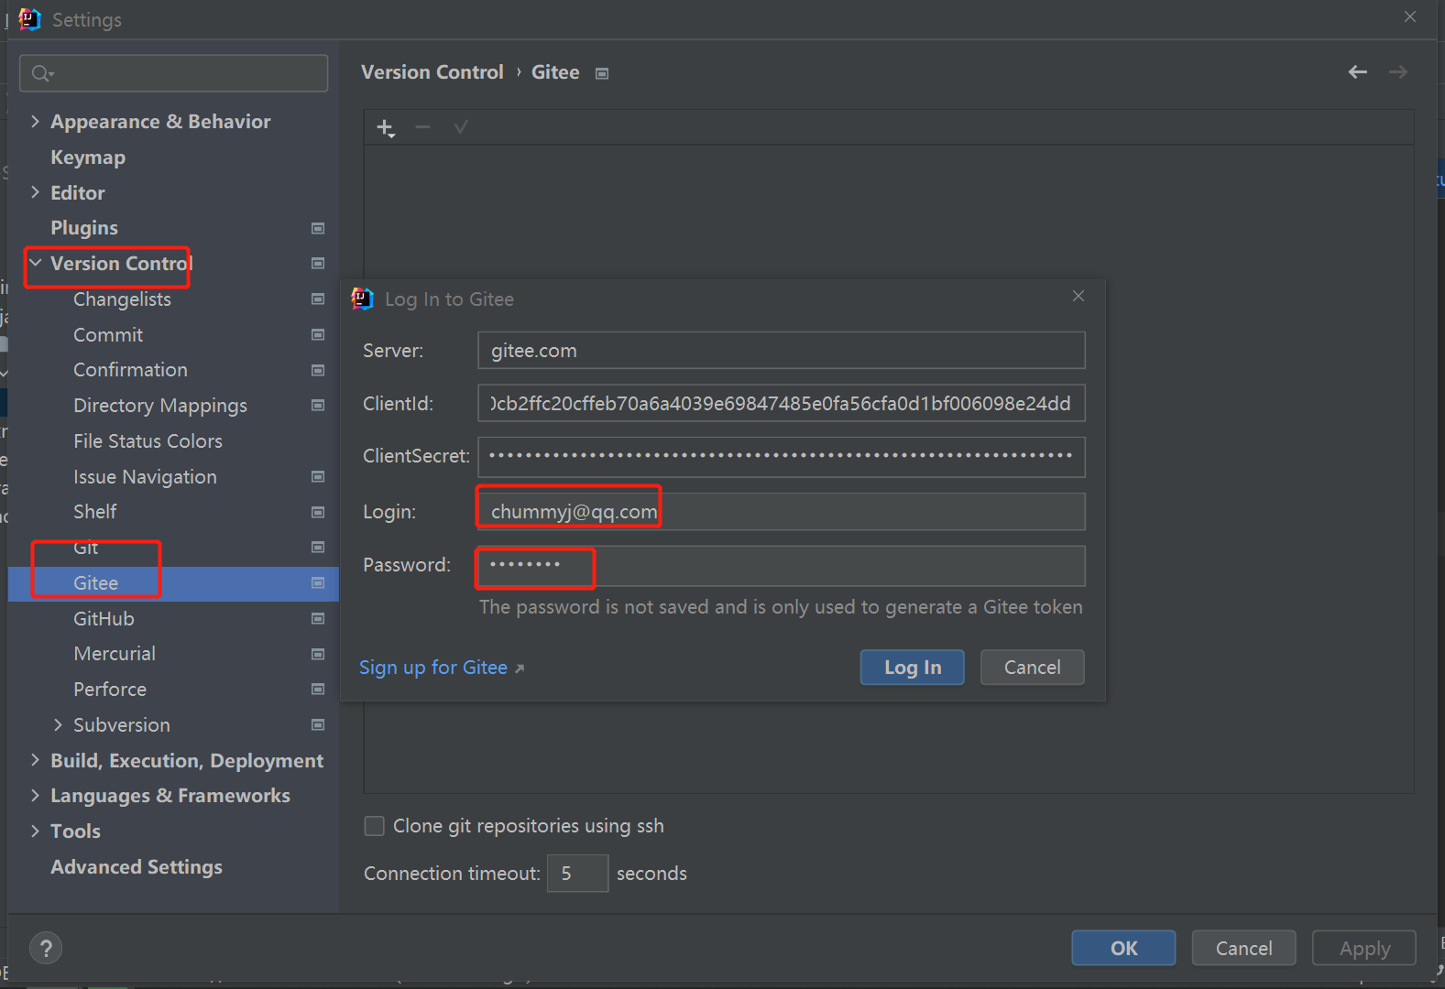Select Perforce settings page
This screenshot has width=1445, height=989.
[x=110, y=690]
